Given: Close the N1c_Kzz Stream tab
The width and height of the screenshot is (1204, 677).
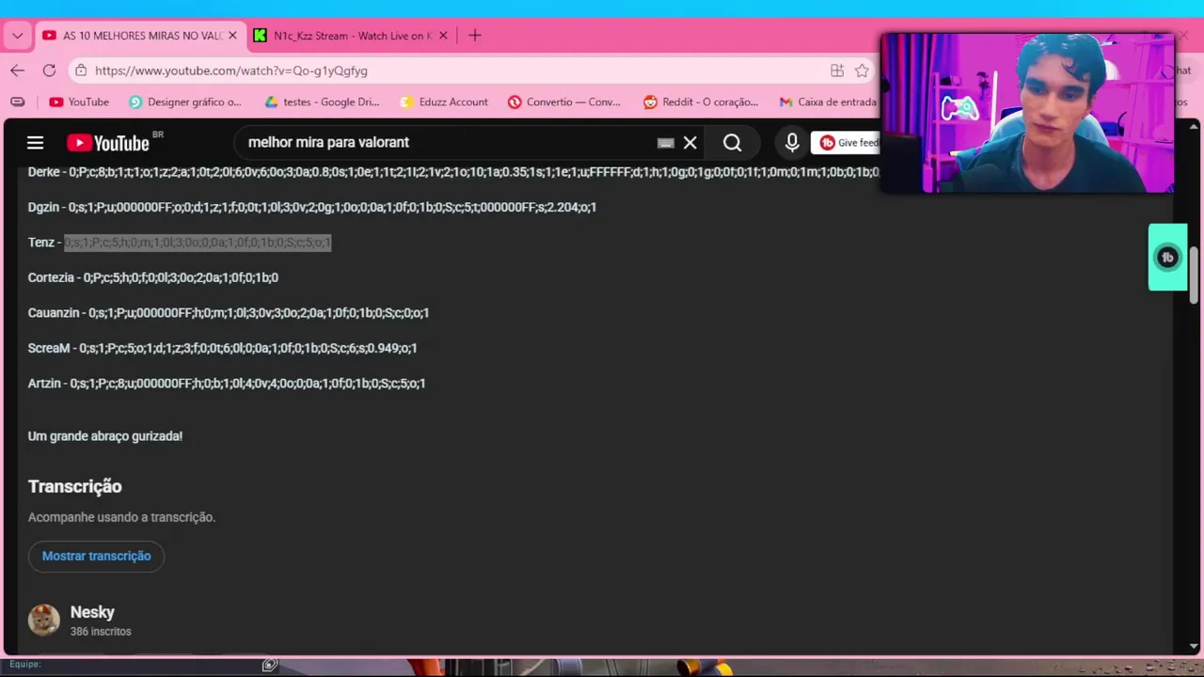Looking at the screenshot, I should (x=443, y=36).
